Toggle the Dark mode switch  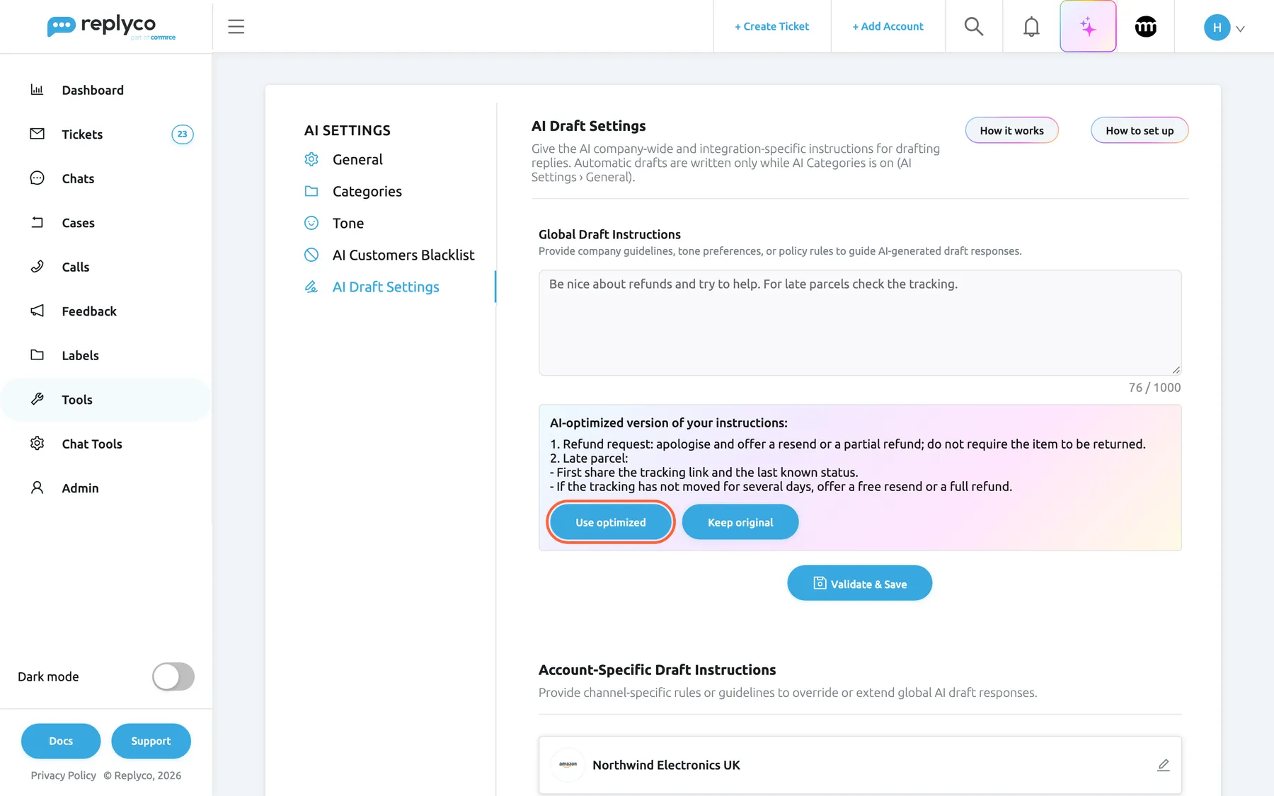[x=173, y=676]
